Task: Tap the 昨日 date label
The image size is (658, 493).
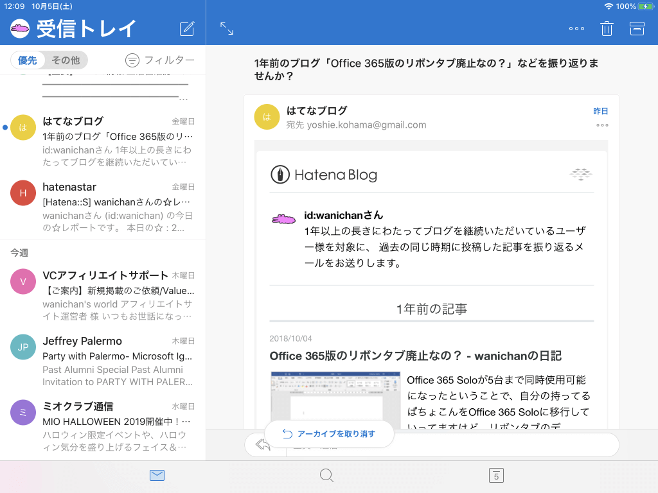Action: (601, 111)
